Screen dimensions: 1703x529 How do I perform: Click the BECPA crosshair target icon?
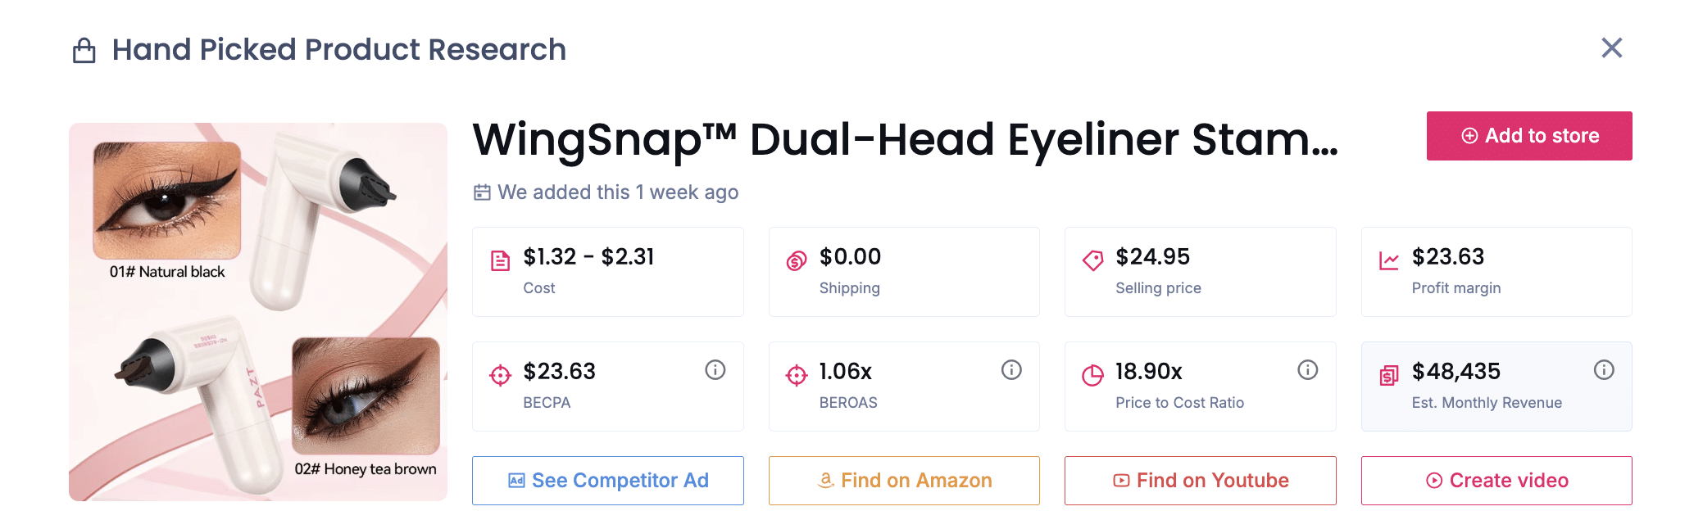click(x=500, y=376)
